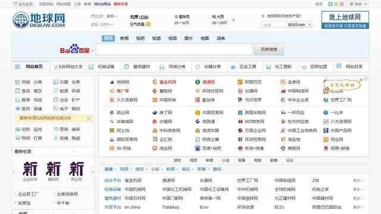The width and height of the screenshot is (381, 214).
Task: Click the 八方资源网 site icon
Action: 326,121
